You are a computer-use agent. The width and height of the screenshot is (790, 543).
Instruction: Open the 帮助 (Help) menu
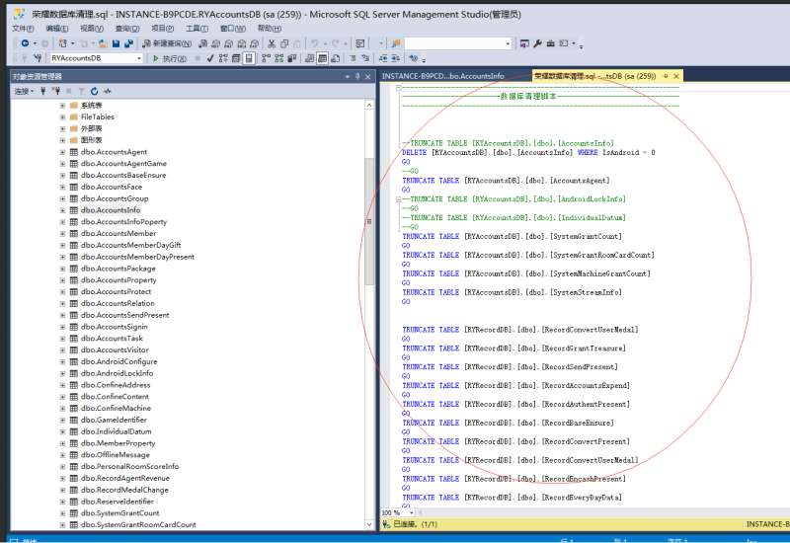coord(270,29)
